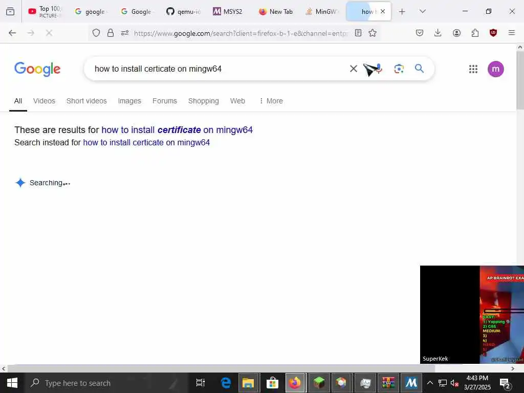Open the Firefox application menu

click(x=512, y=33)
